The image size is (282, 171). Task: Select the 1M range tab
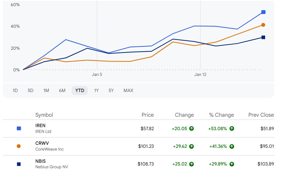(x=46, y=91)
